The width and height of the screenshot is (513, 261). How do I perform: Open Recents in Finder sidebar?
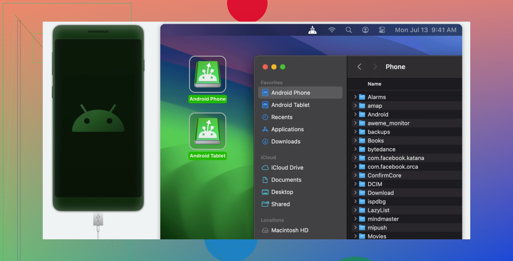300,117
